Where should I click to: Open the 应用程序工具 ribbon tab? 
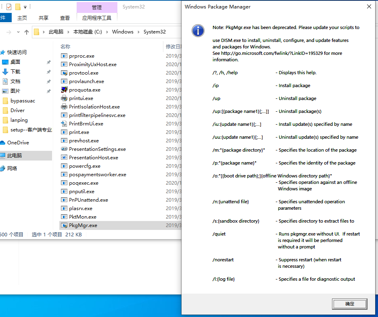click(97, 18)
